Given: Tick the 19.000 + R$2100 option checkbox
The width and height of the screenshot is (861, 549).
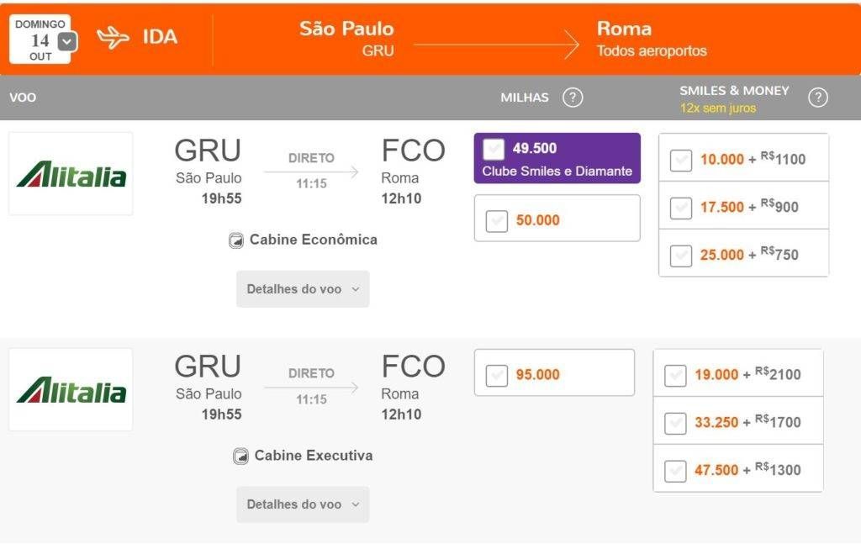Looking at the screenshot, I should tap(675, 376).
